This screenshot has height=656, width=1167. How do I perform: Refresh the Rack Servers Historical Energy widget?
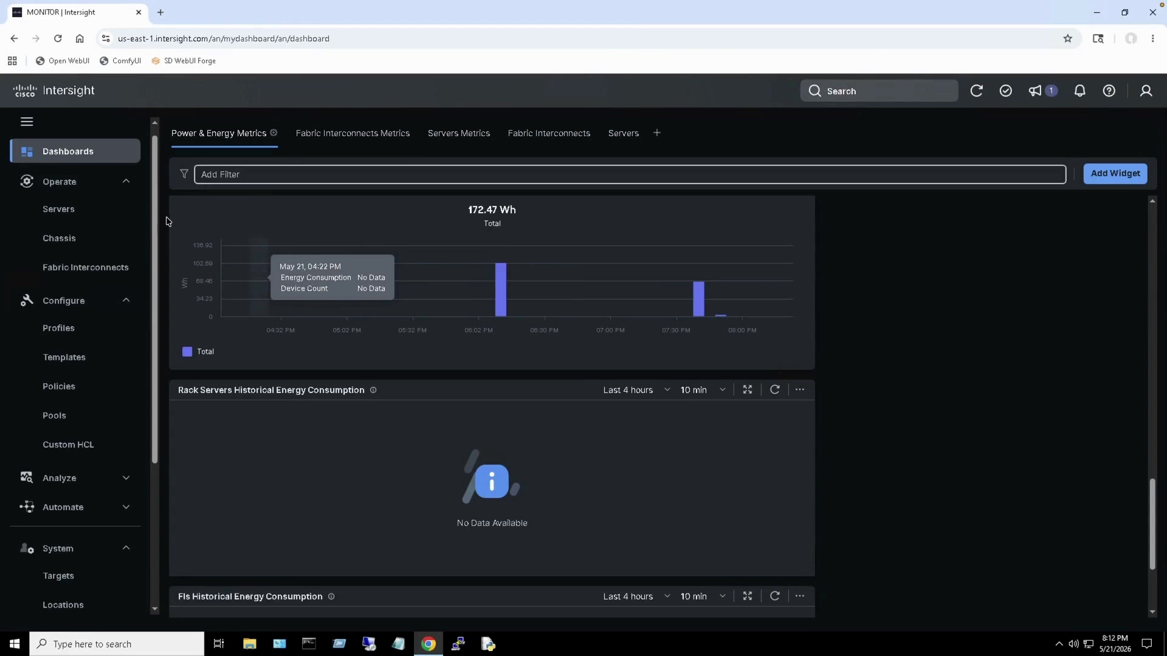click(775, 390)
